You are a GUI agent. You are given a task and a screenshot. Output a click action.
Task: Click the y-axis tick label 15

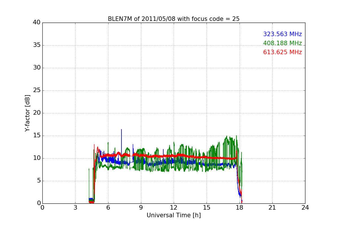pos(37,136)
